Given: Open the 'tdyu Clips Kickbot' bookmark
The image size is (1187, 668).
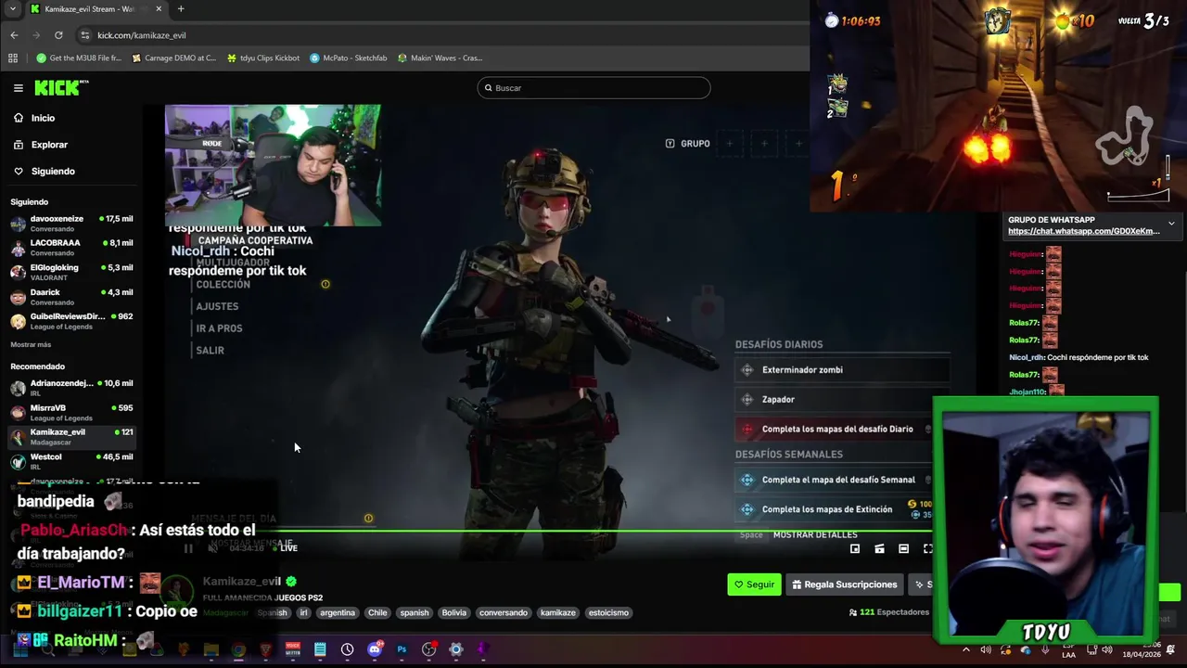Looking at the screenshot, I should click(x=263, y=58).
